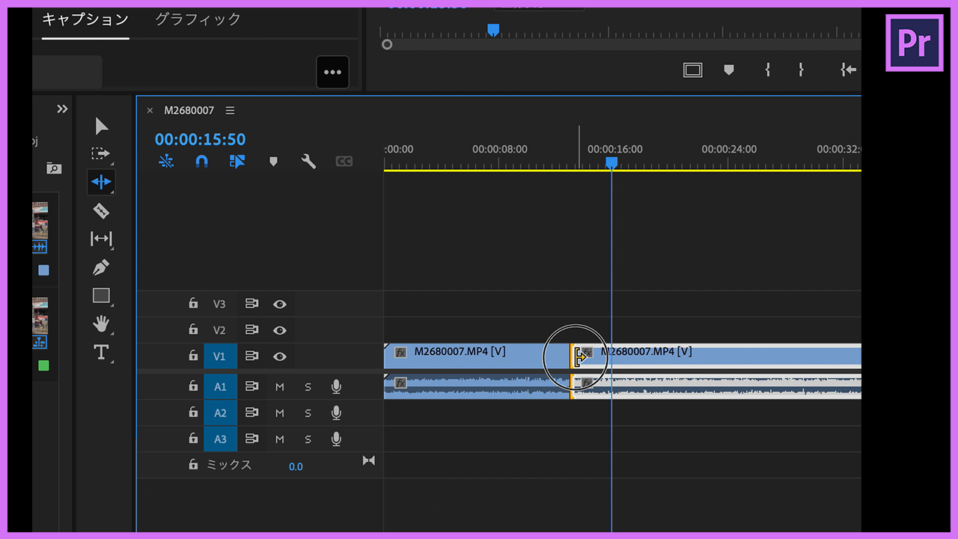Click the 00:00:15:50 timecode field
Viewport: 958px width, 539px height.
pos(200,139)
